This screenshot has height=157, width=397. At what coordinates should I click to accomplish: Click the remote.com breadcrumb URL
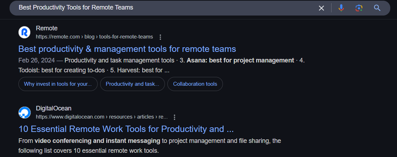point(94,37)
